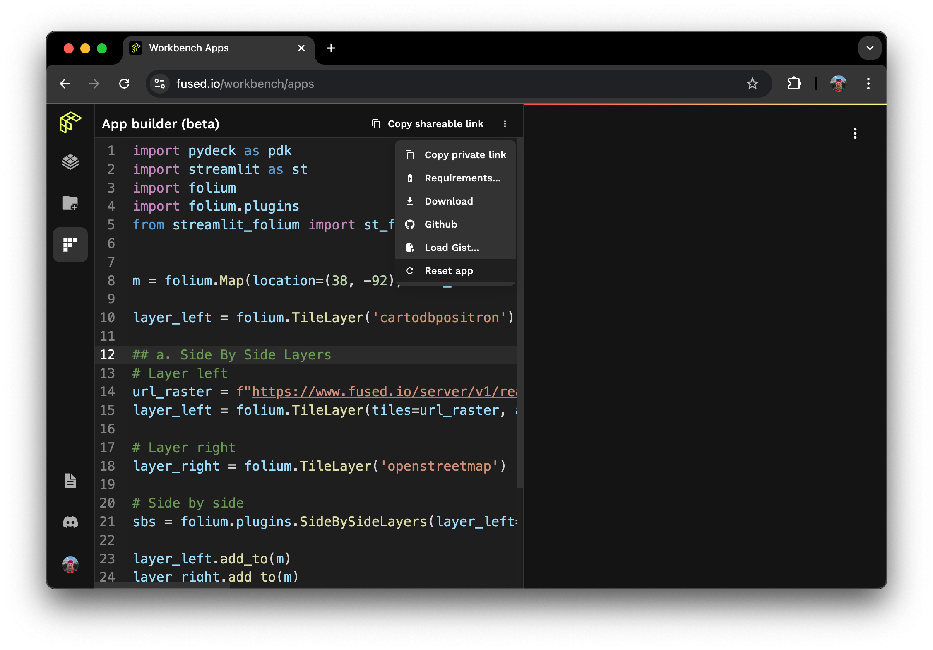Click 'App builder (beta)' title

pos(161,124)
